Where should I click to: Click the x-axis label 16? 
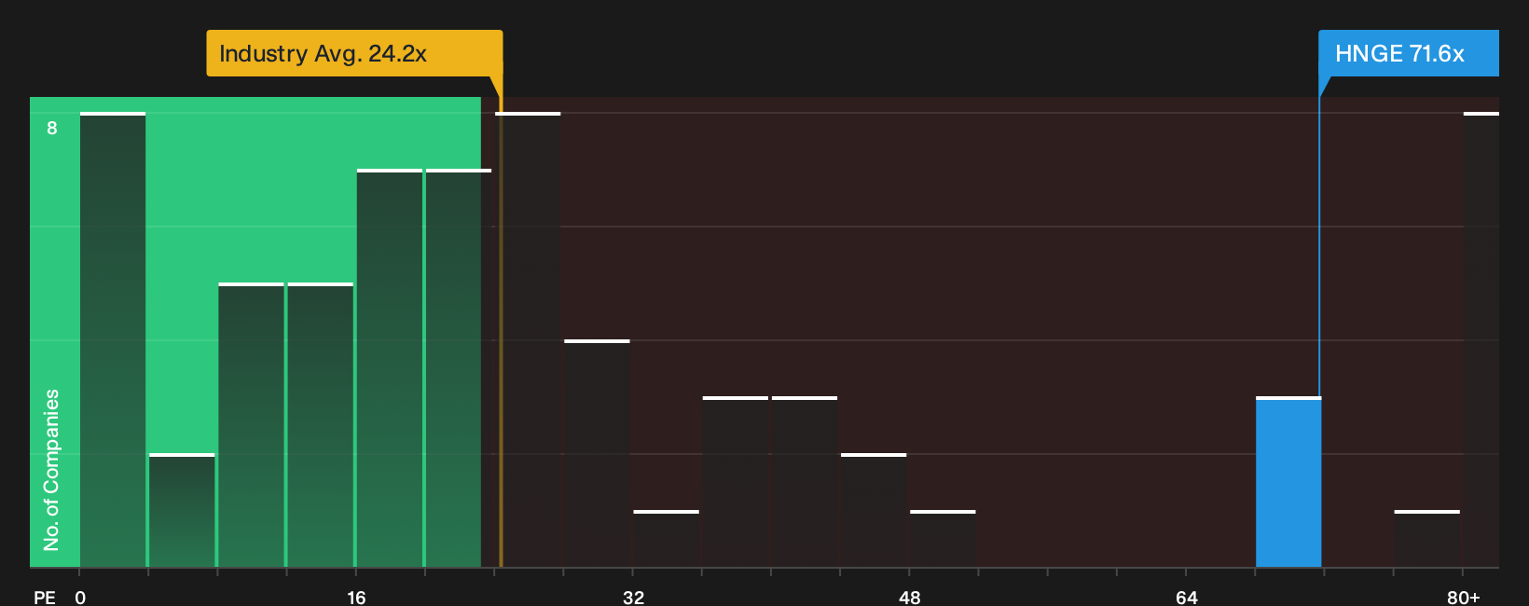tap(356, 597)
